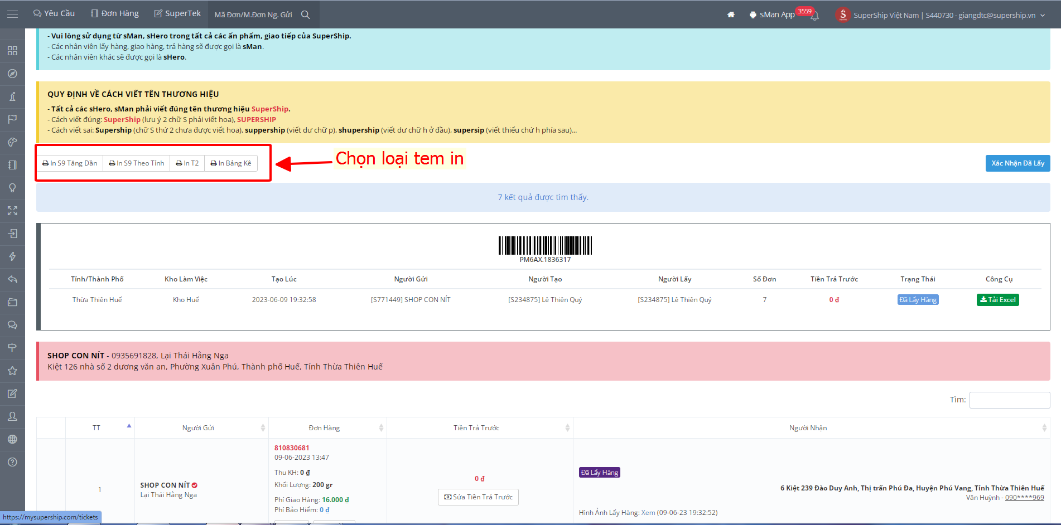This screenshot has width=1061, height=525.
Task: Click '7 kết quả được tìm thấy' message
Action: point(543,197)
